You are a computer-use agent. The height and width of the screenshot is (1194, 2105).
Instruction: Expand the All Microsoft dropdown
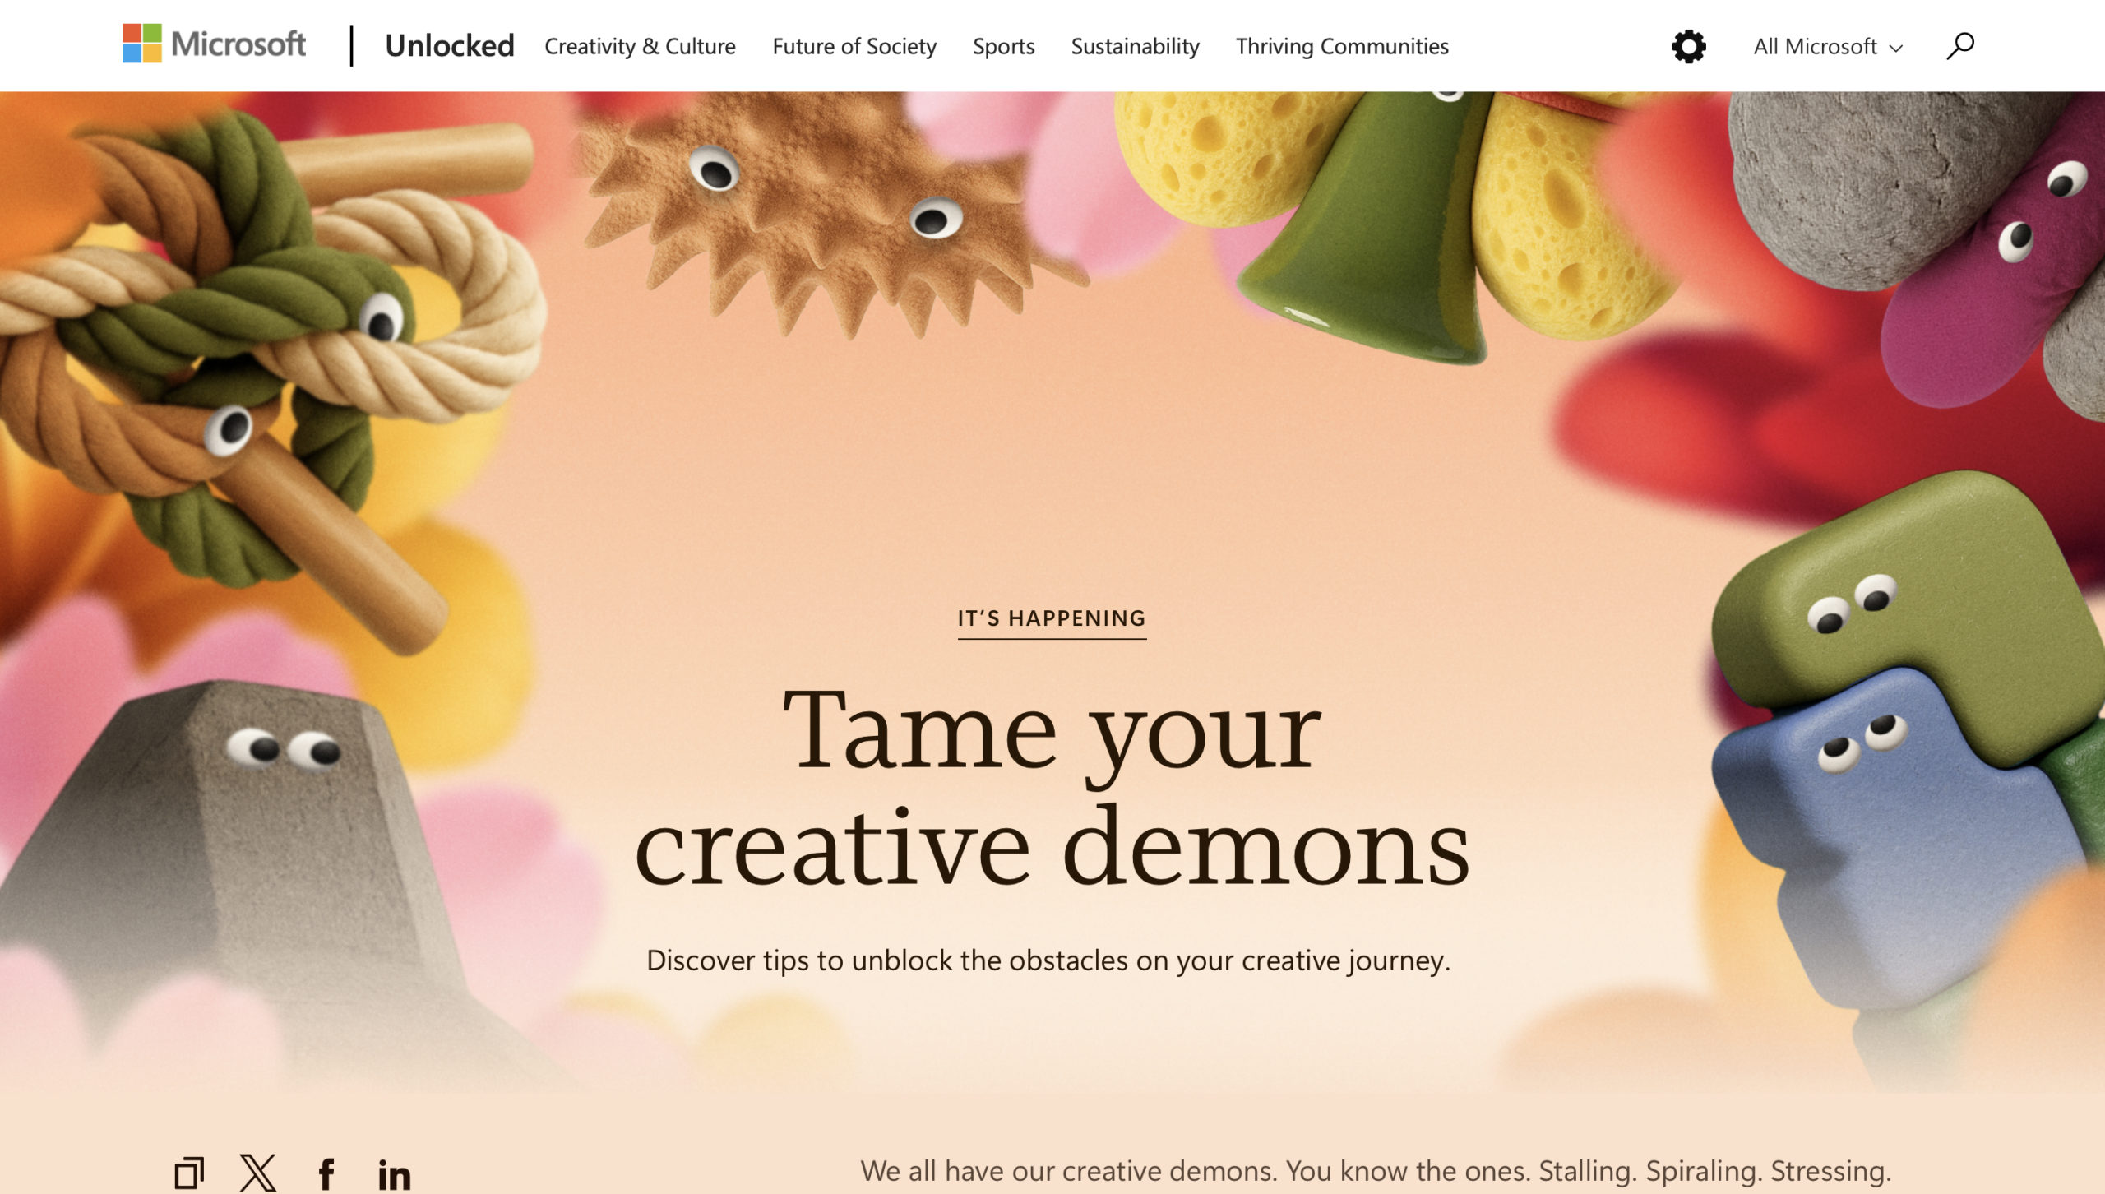(x=1828, y=47)
